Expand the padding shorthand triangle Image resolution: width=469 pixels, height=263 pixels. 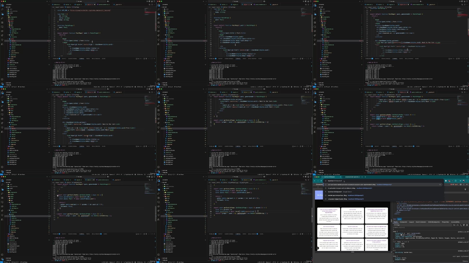(x=402, y=247)
